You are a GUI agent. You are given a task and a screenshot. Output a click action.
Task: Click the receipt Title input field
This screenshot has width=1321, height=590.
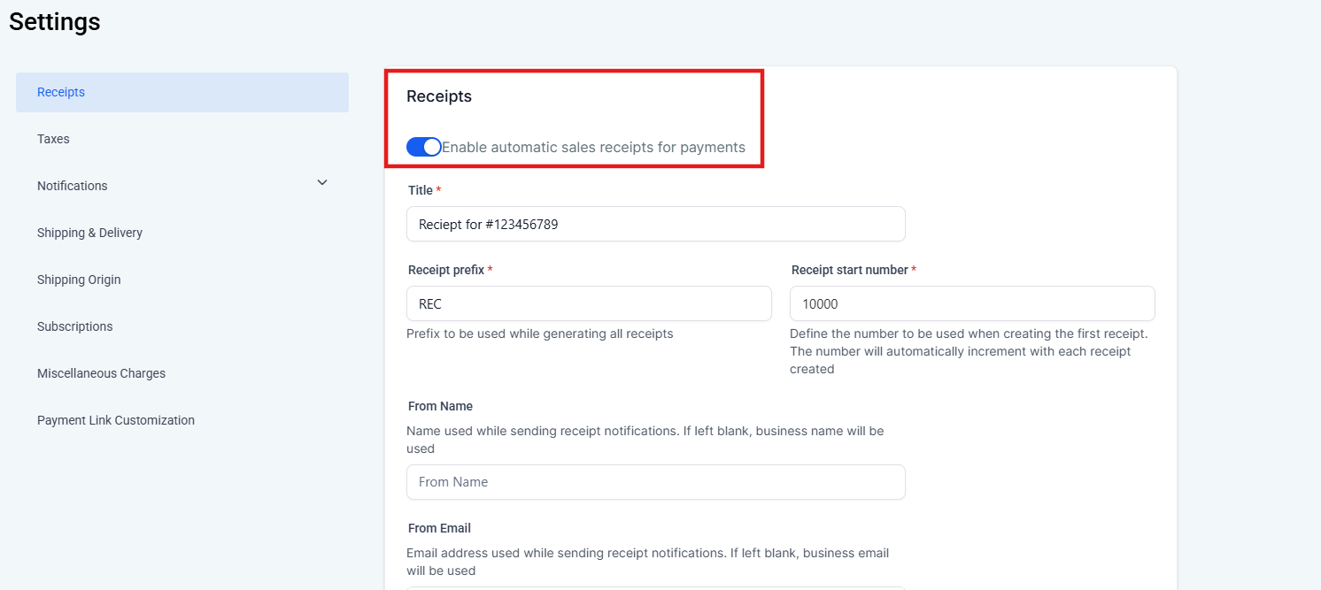pos(655,225)
